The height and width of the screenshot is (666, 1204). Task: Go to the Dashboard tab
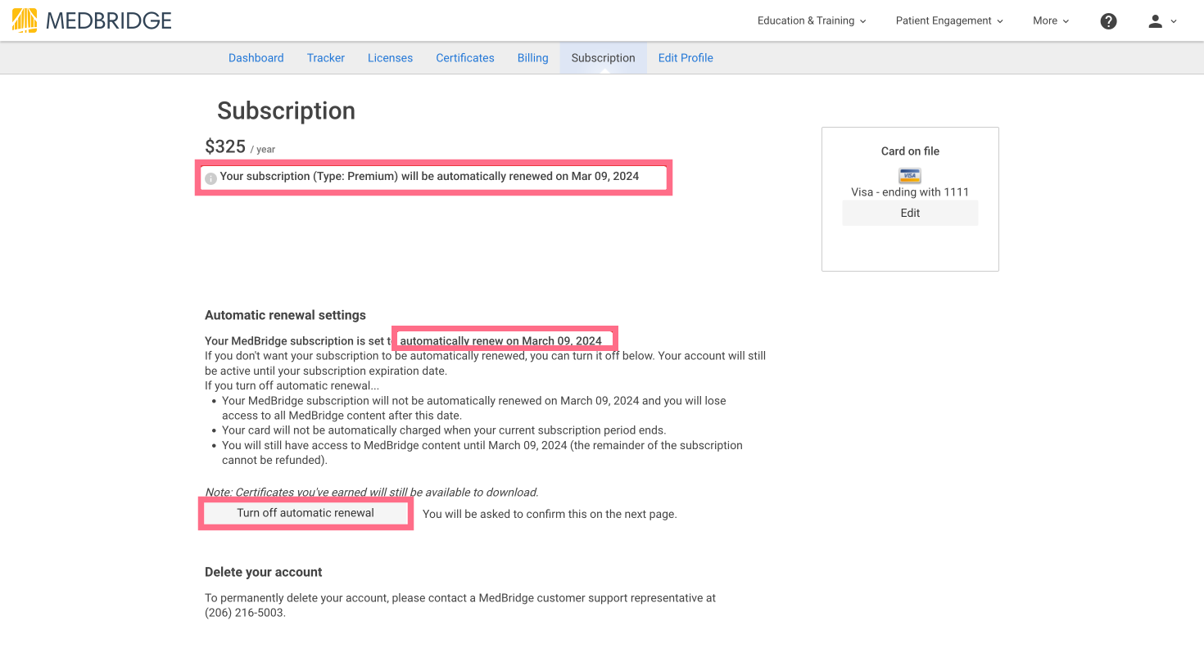tap(256, 58)
